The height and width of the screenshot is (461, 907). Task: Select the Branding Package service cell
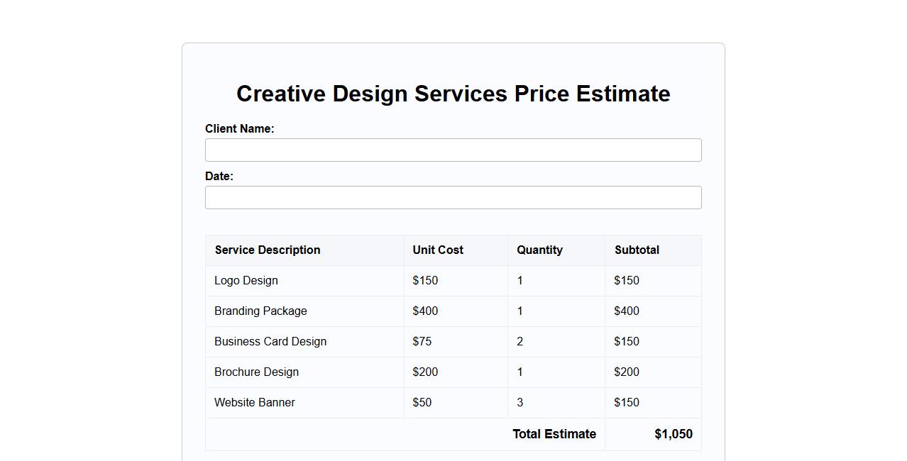[x=260, y=311]
